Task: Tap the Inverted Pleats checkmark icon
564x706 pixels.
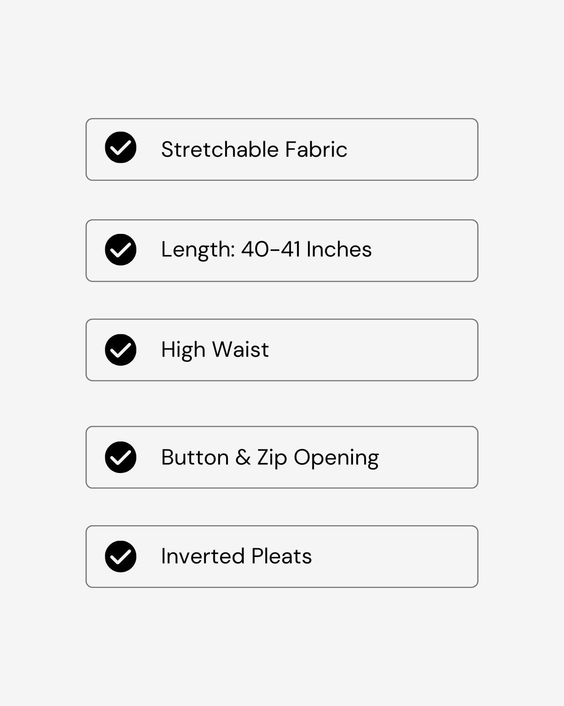Action: 121,556
